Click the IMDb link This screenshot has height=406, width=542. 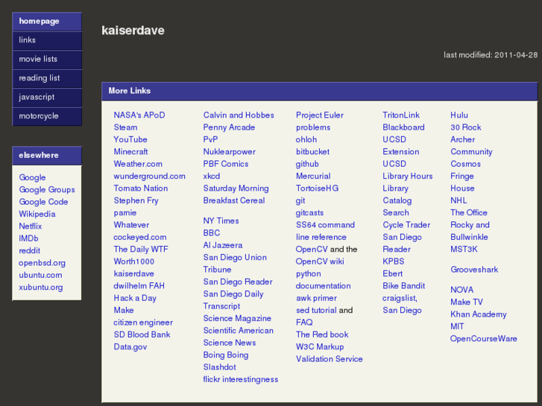tap(28, 238)
